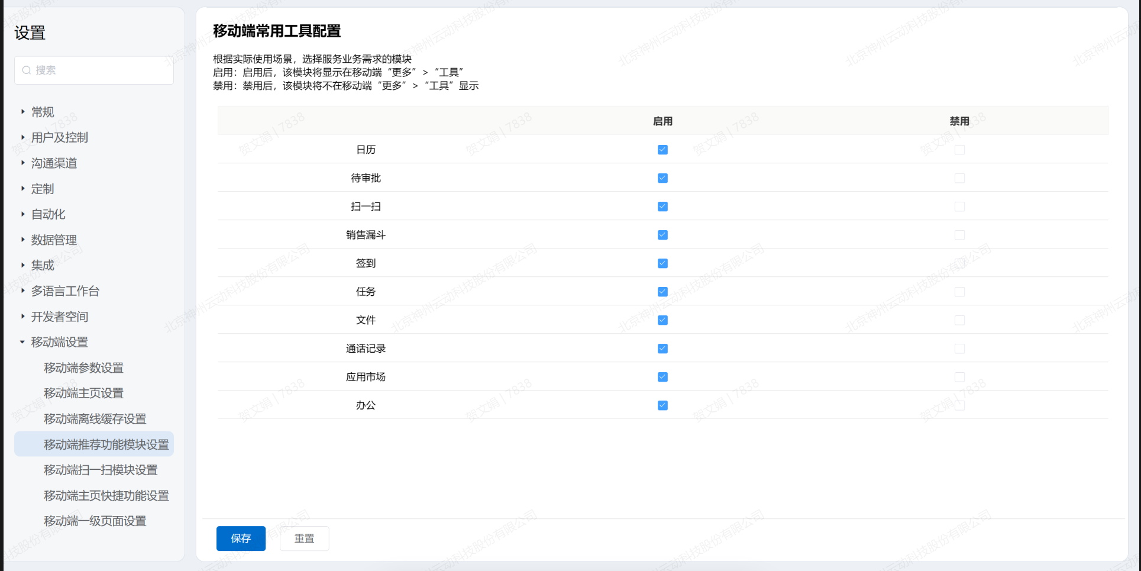The height and width of the screenshot is (571, 1141).
Task: Open 移动端主页设置 page
Action: (x=83, y=393)
